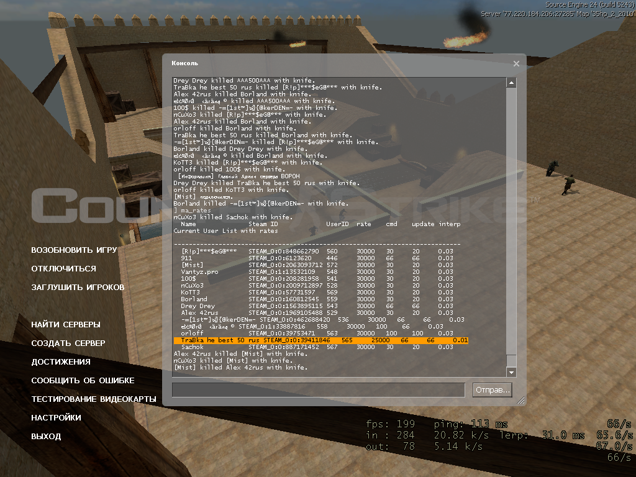Screen dimensions: 636x477
Task: Click line 'nCuXo3 killed [Mist] with knife.'
Action: point(234,361)
